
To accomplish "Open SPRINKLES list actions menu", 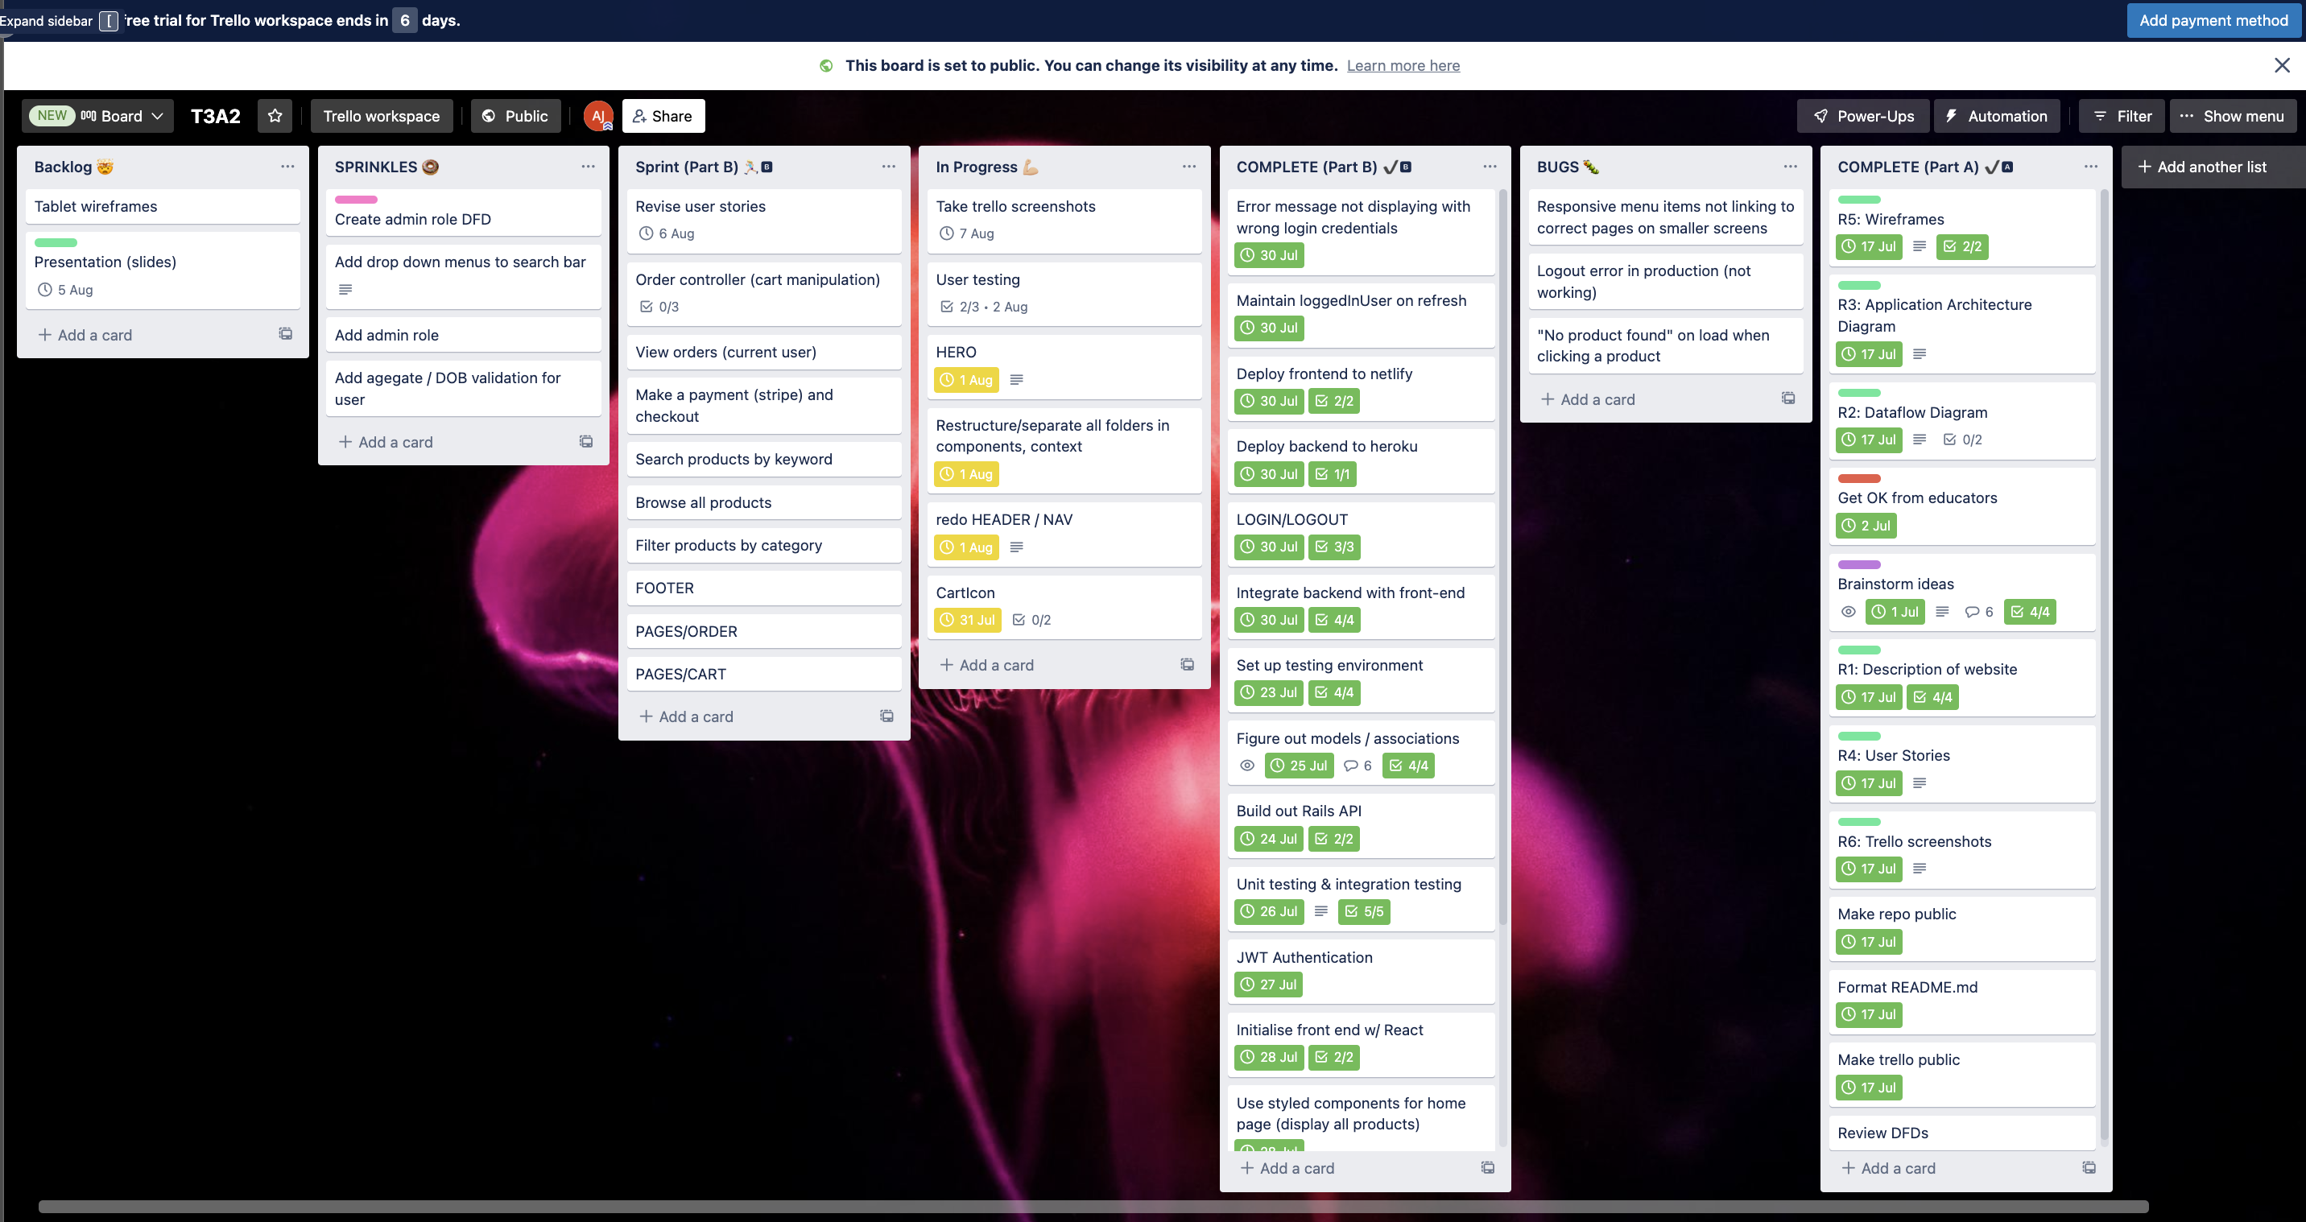I will point(587,167).
